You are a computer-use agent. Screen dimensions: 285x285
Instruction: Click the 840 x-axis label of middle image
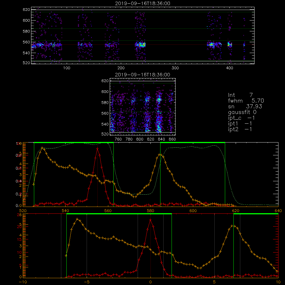[161, 139]
